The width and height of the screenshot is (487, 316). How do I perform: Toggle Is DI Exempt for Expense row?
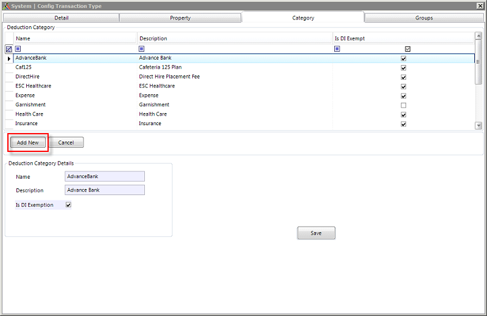(x=404, y=96)
